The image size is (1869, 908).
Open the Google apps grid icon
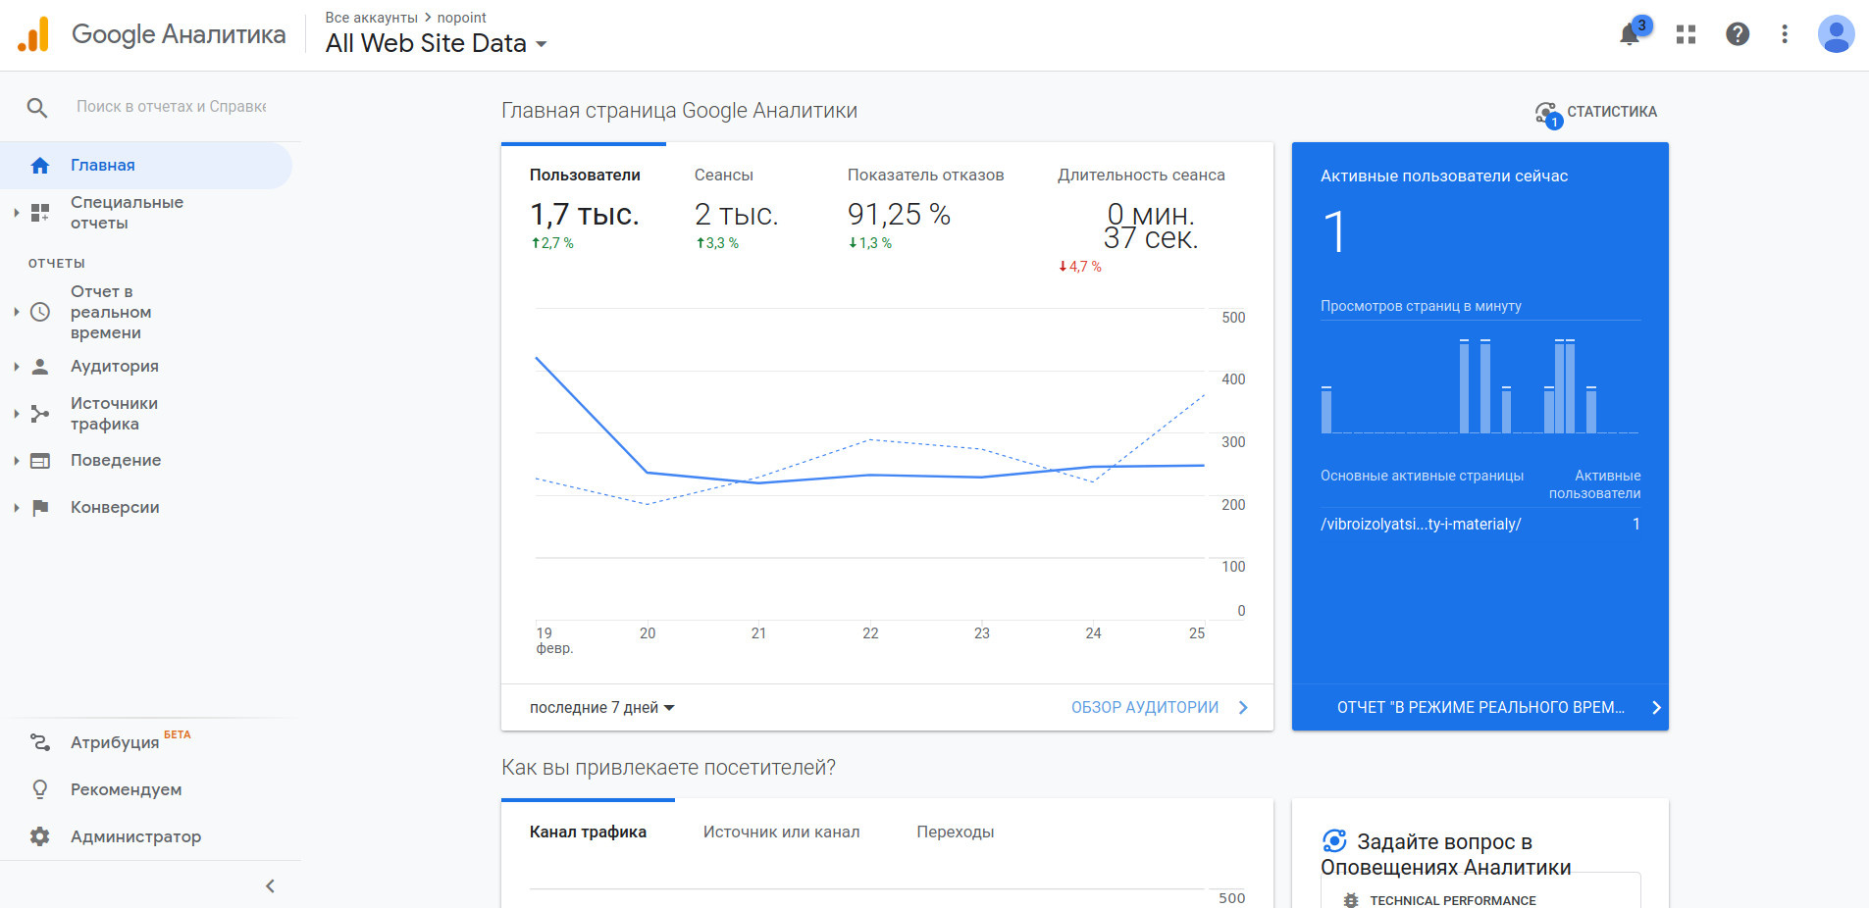click(x=1686, y=35)
